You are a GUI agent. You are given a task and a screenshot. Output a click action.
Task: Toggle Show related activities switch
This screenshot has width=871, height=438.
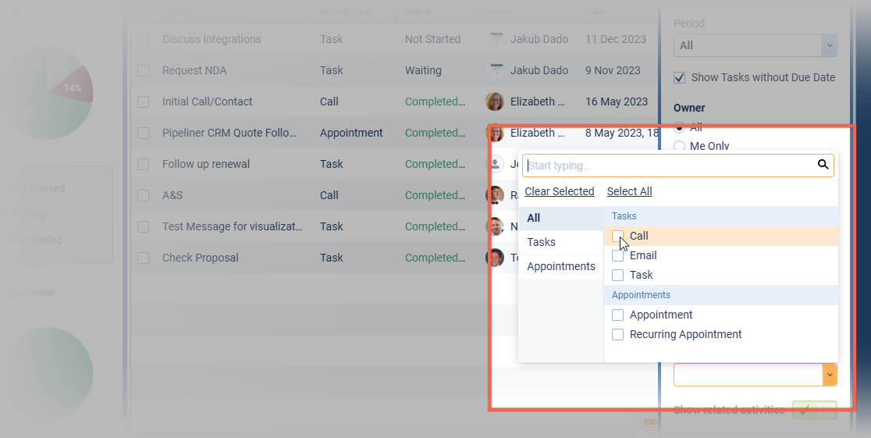point(814,410)
